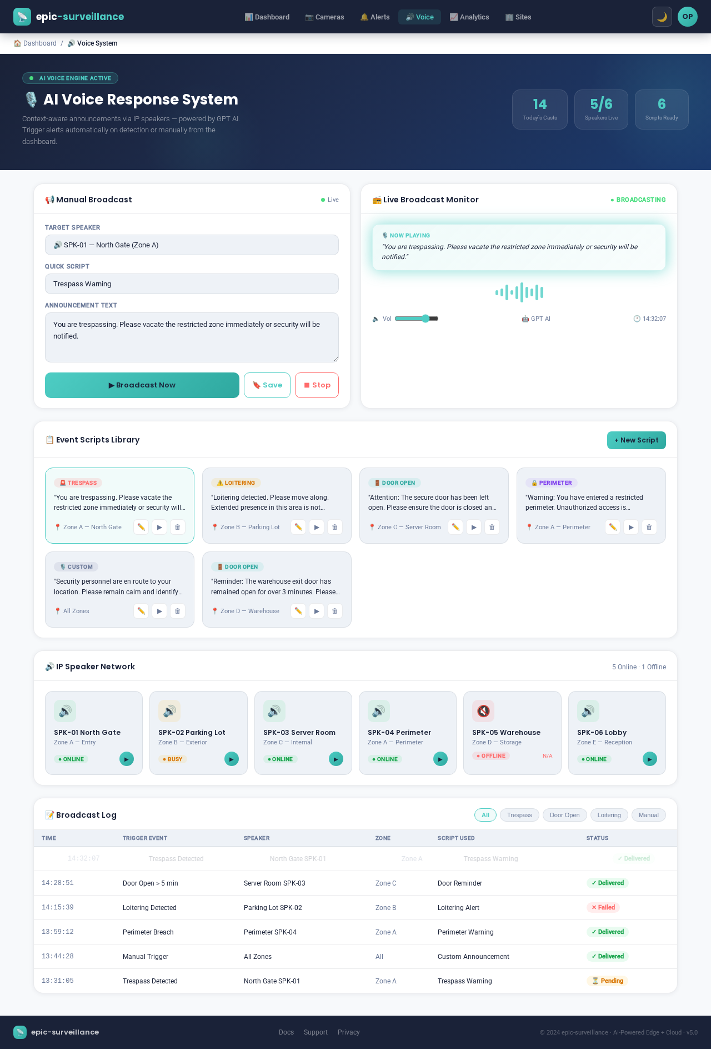
Task: Select Voice nav tab
Action: pyautogui.click(x=419, y=17)
